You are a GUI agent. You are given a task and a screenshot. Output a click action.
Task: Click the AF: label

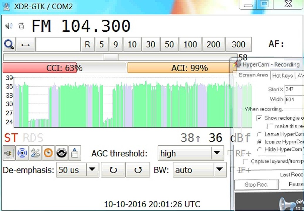tap(276, 44)
